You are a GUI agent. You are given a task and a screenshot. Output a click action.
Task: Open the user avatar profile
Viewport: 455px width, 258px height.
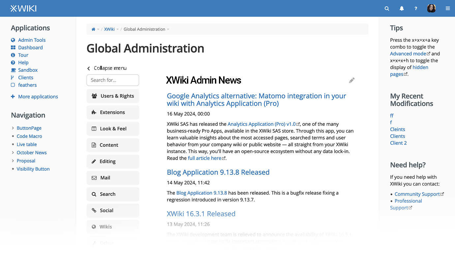pyautogui.click(x=431, y=9)
